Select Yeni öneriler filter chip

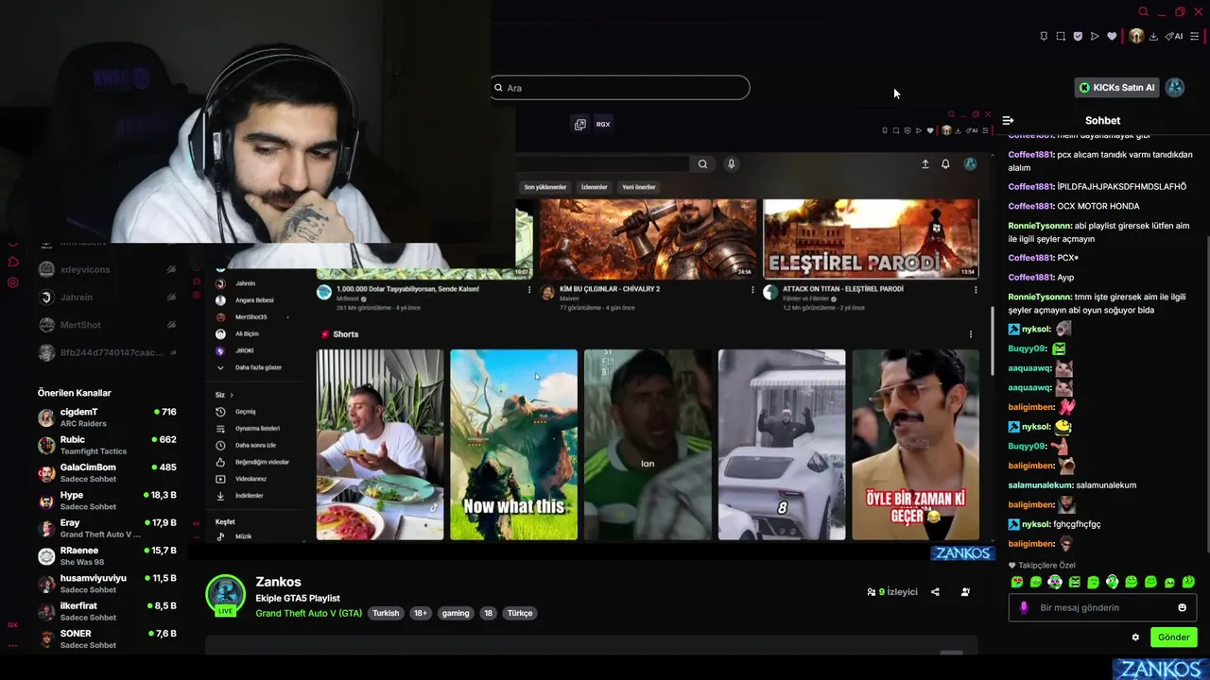[x=638, y=187]
